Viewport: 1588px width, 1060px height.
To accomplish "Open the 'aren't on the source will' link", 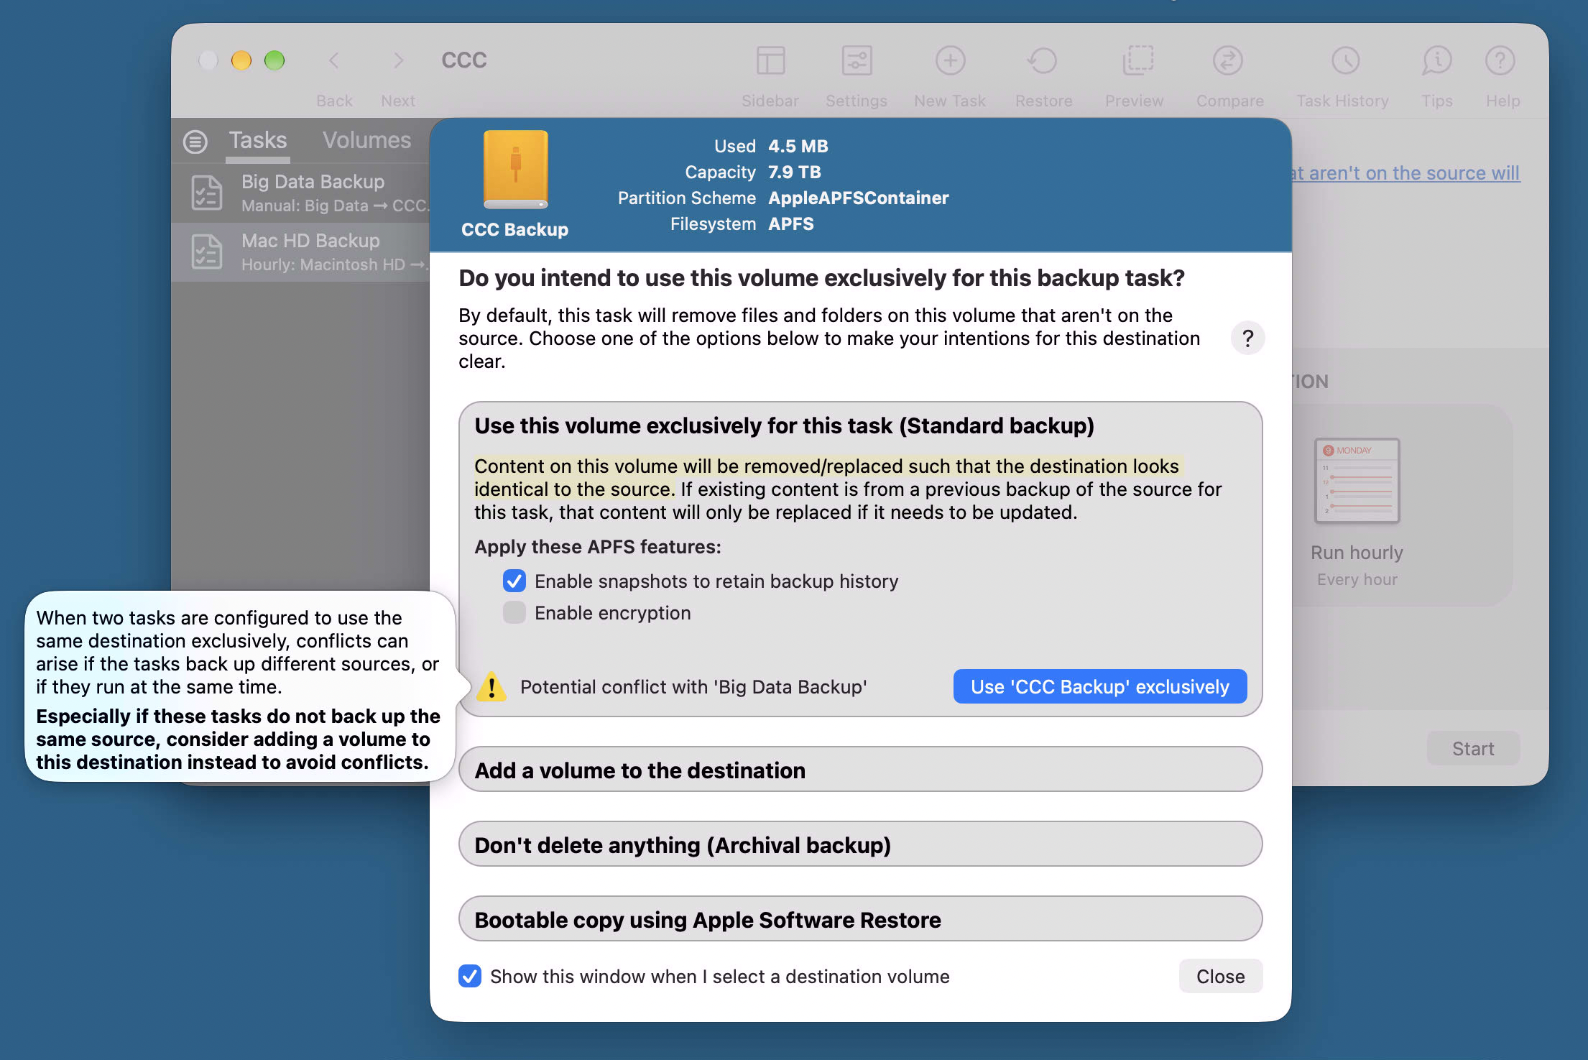I will pos(1405,173).
